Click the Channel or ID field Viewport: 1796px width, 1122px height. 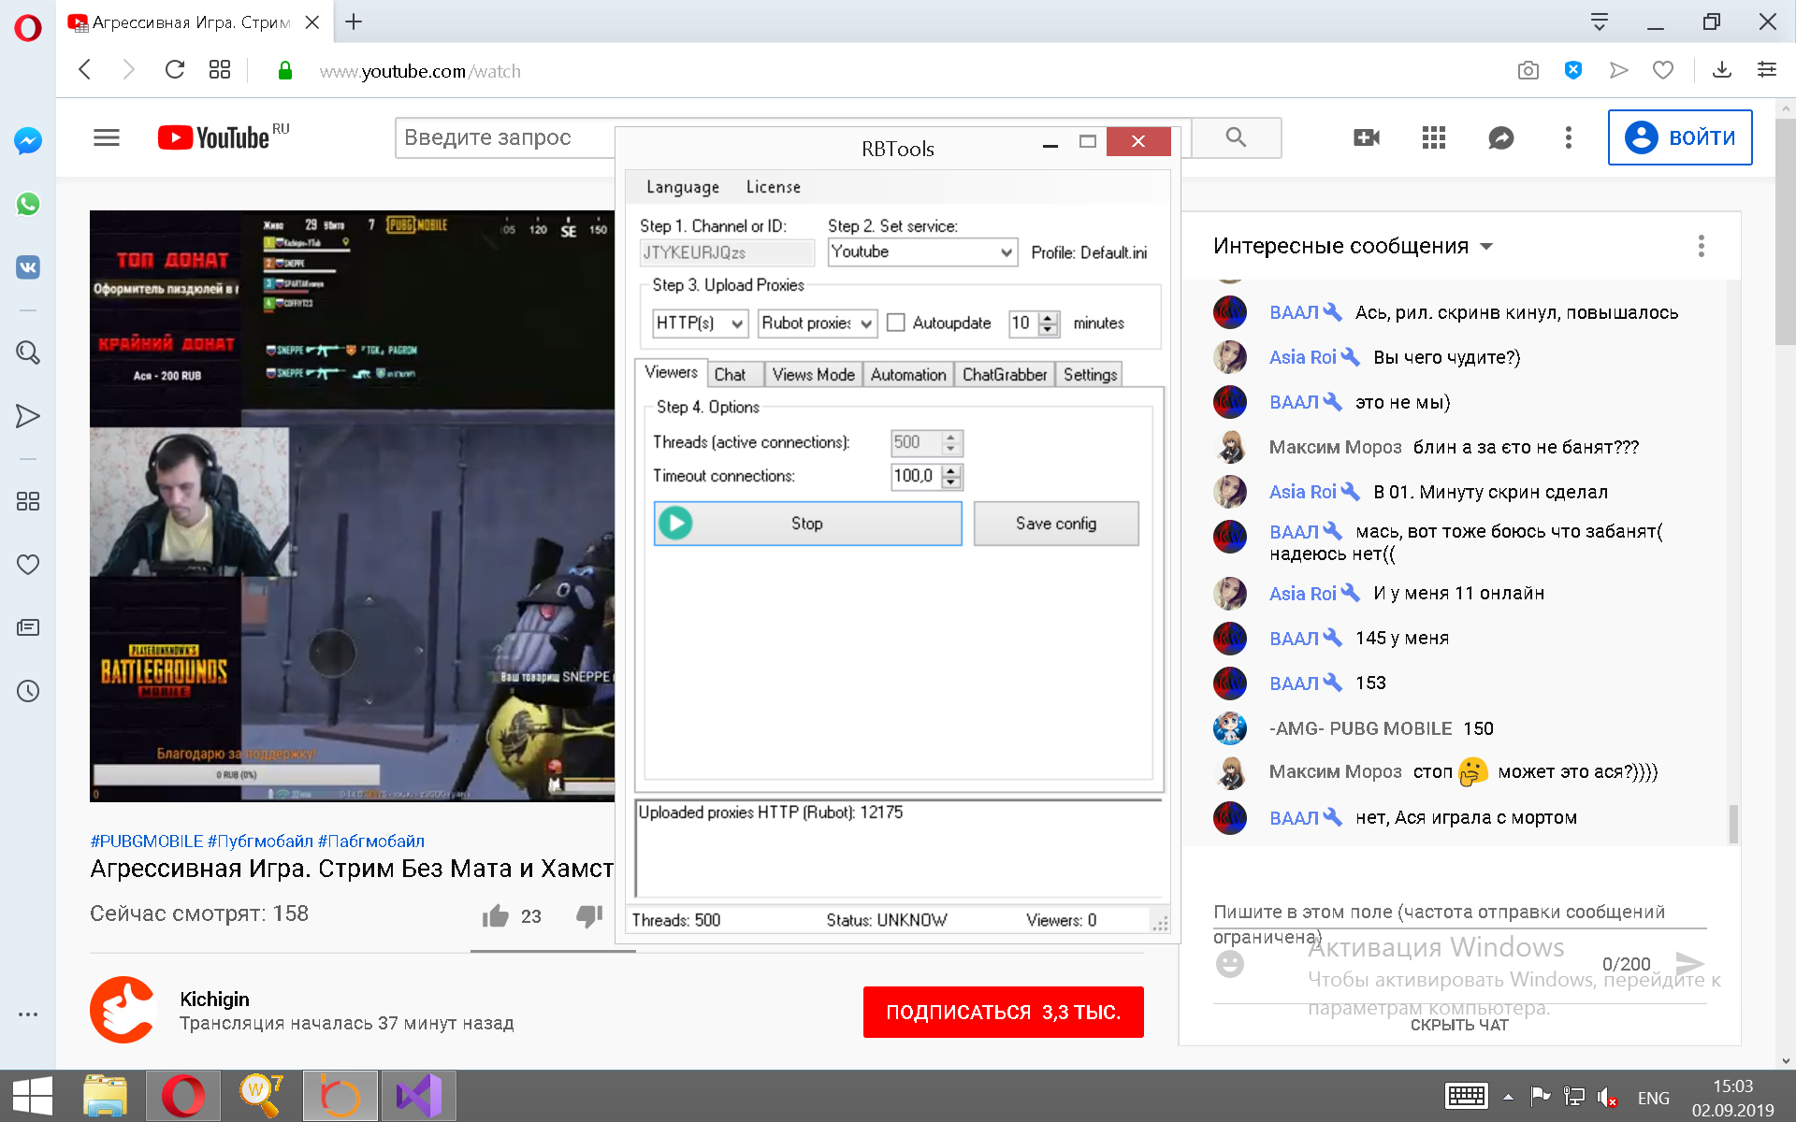(x=727, y=252)
